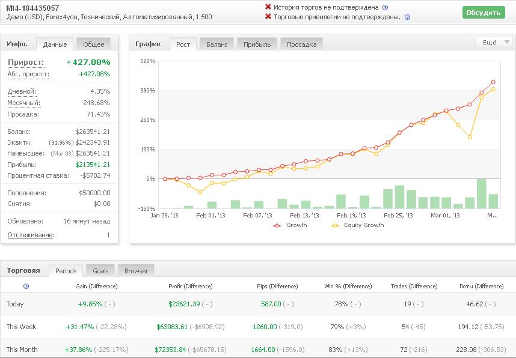Click the drawdown value 71.43%
Viewport: 516px width, 358px height.
pyautogui.click(x=98, y=114)
